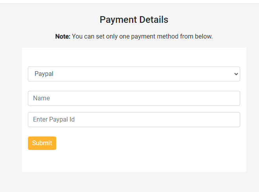Open the Paypal payment method dropdown
This screenshot has height=192, width=259.
point(134,74)
